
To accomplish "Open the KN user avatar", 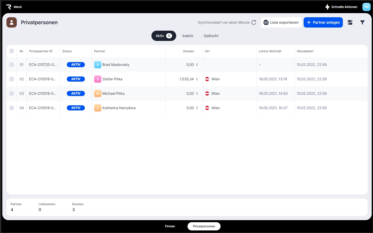I will pyautogui.click(x=366, y=7).
